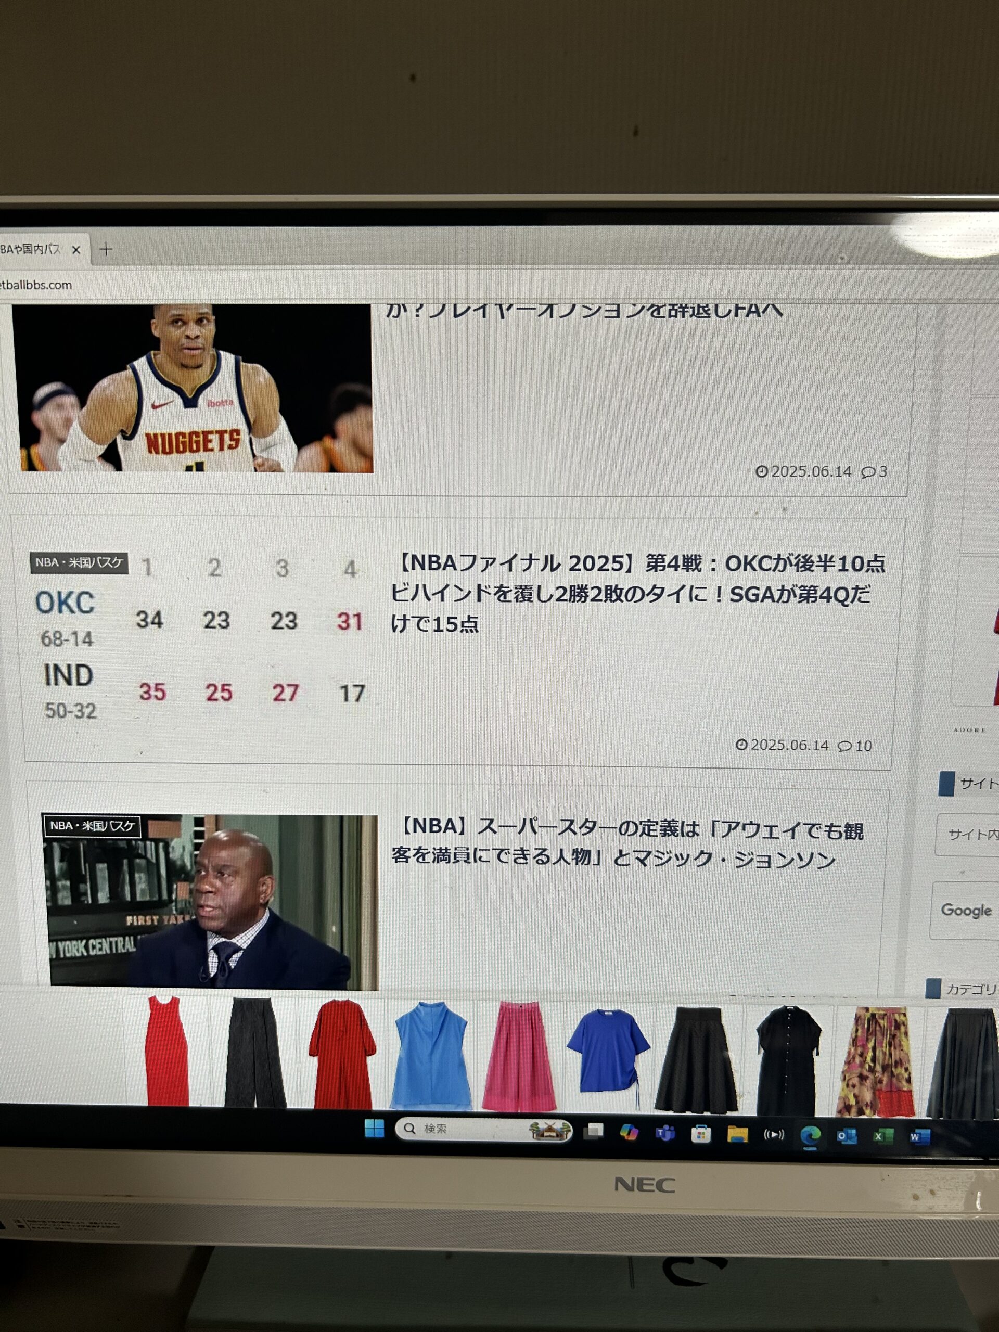
Task: Open the media streaming app icon in taskbar
Action: tap(774, 1135)
